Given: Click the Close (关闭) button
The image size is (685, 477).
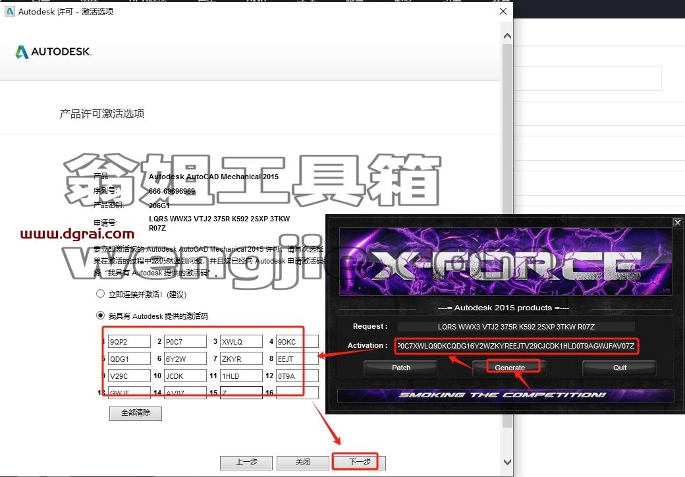Looking at the screenshot, I should 303,462.
